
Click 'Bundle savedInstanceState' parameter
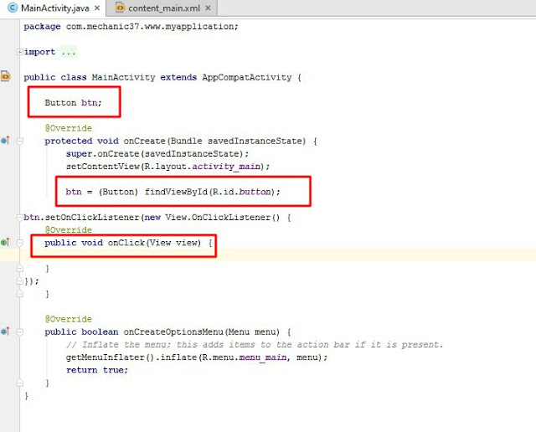point(236,141)
